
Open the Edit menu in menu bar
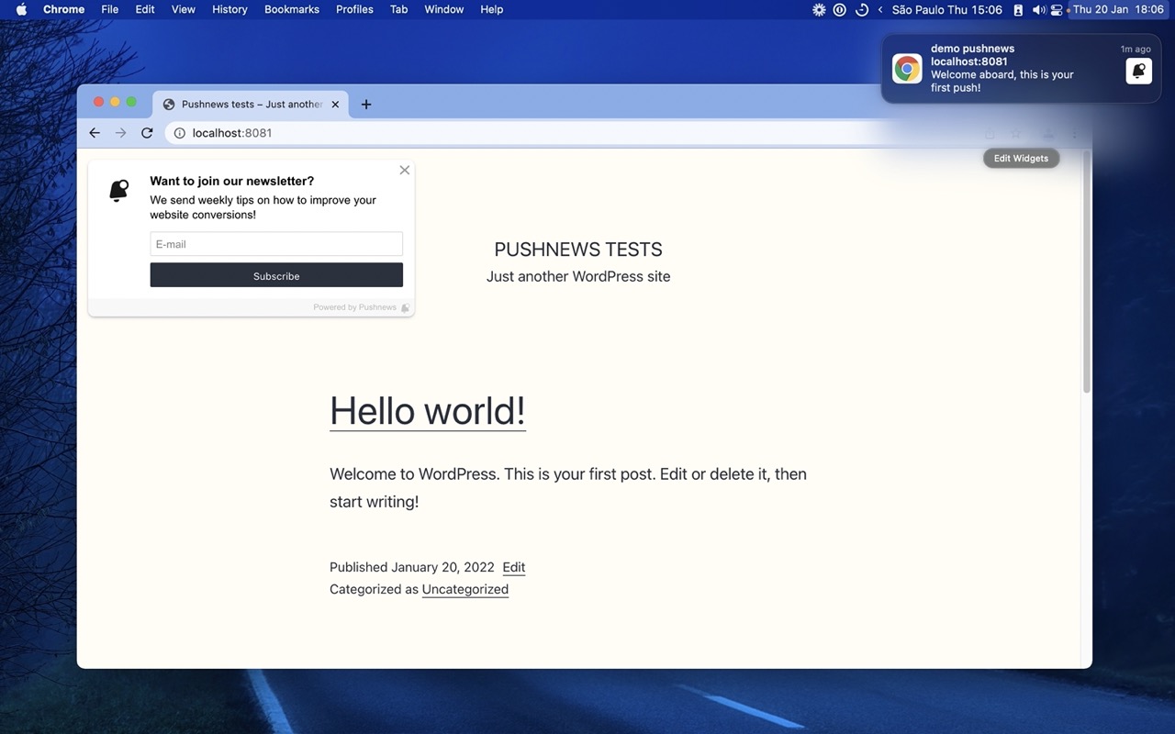[145, 9]
